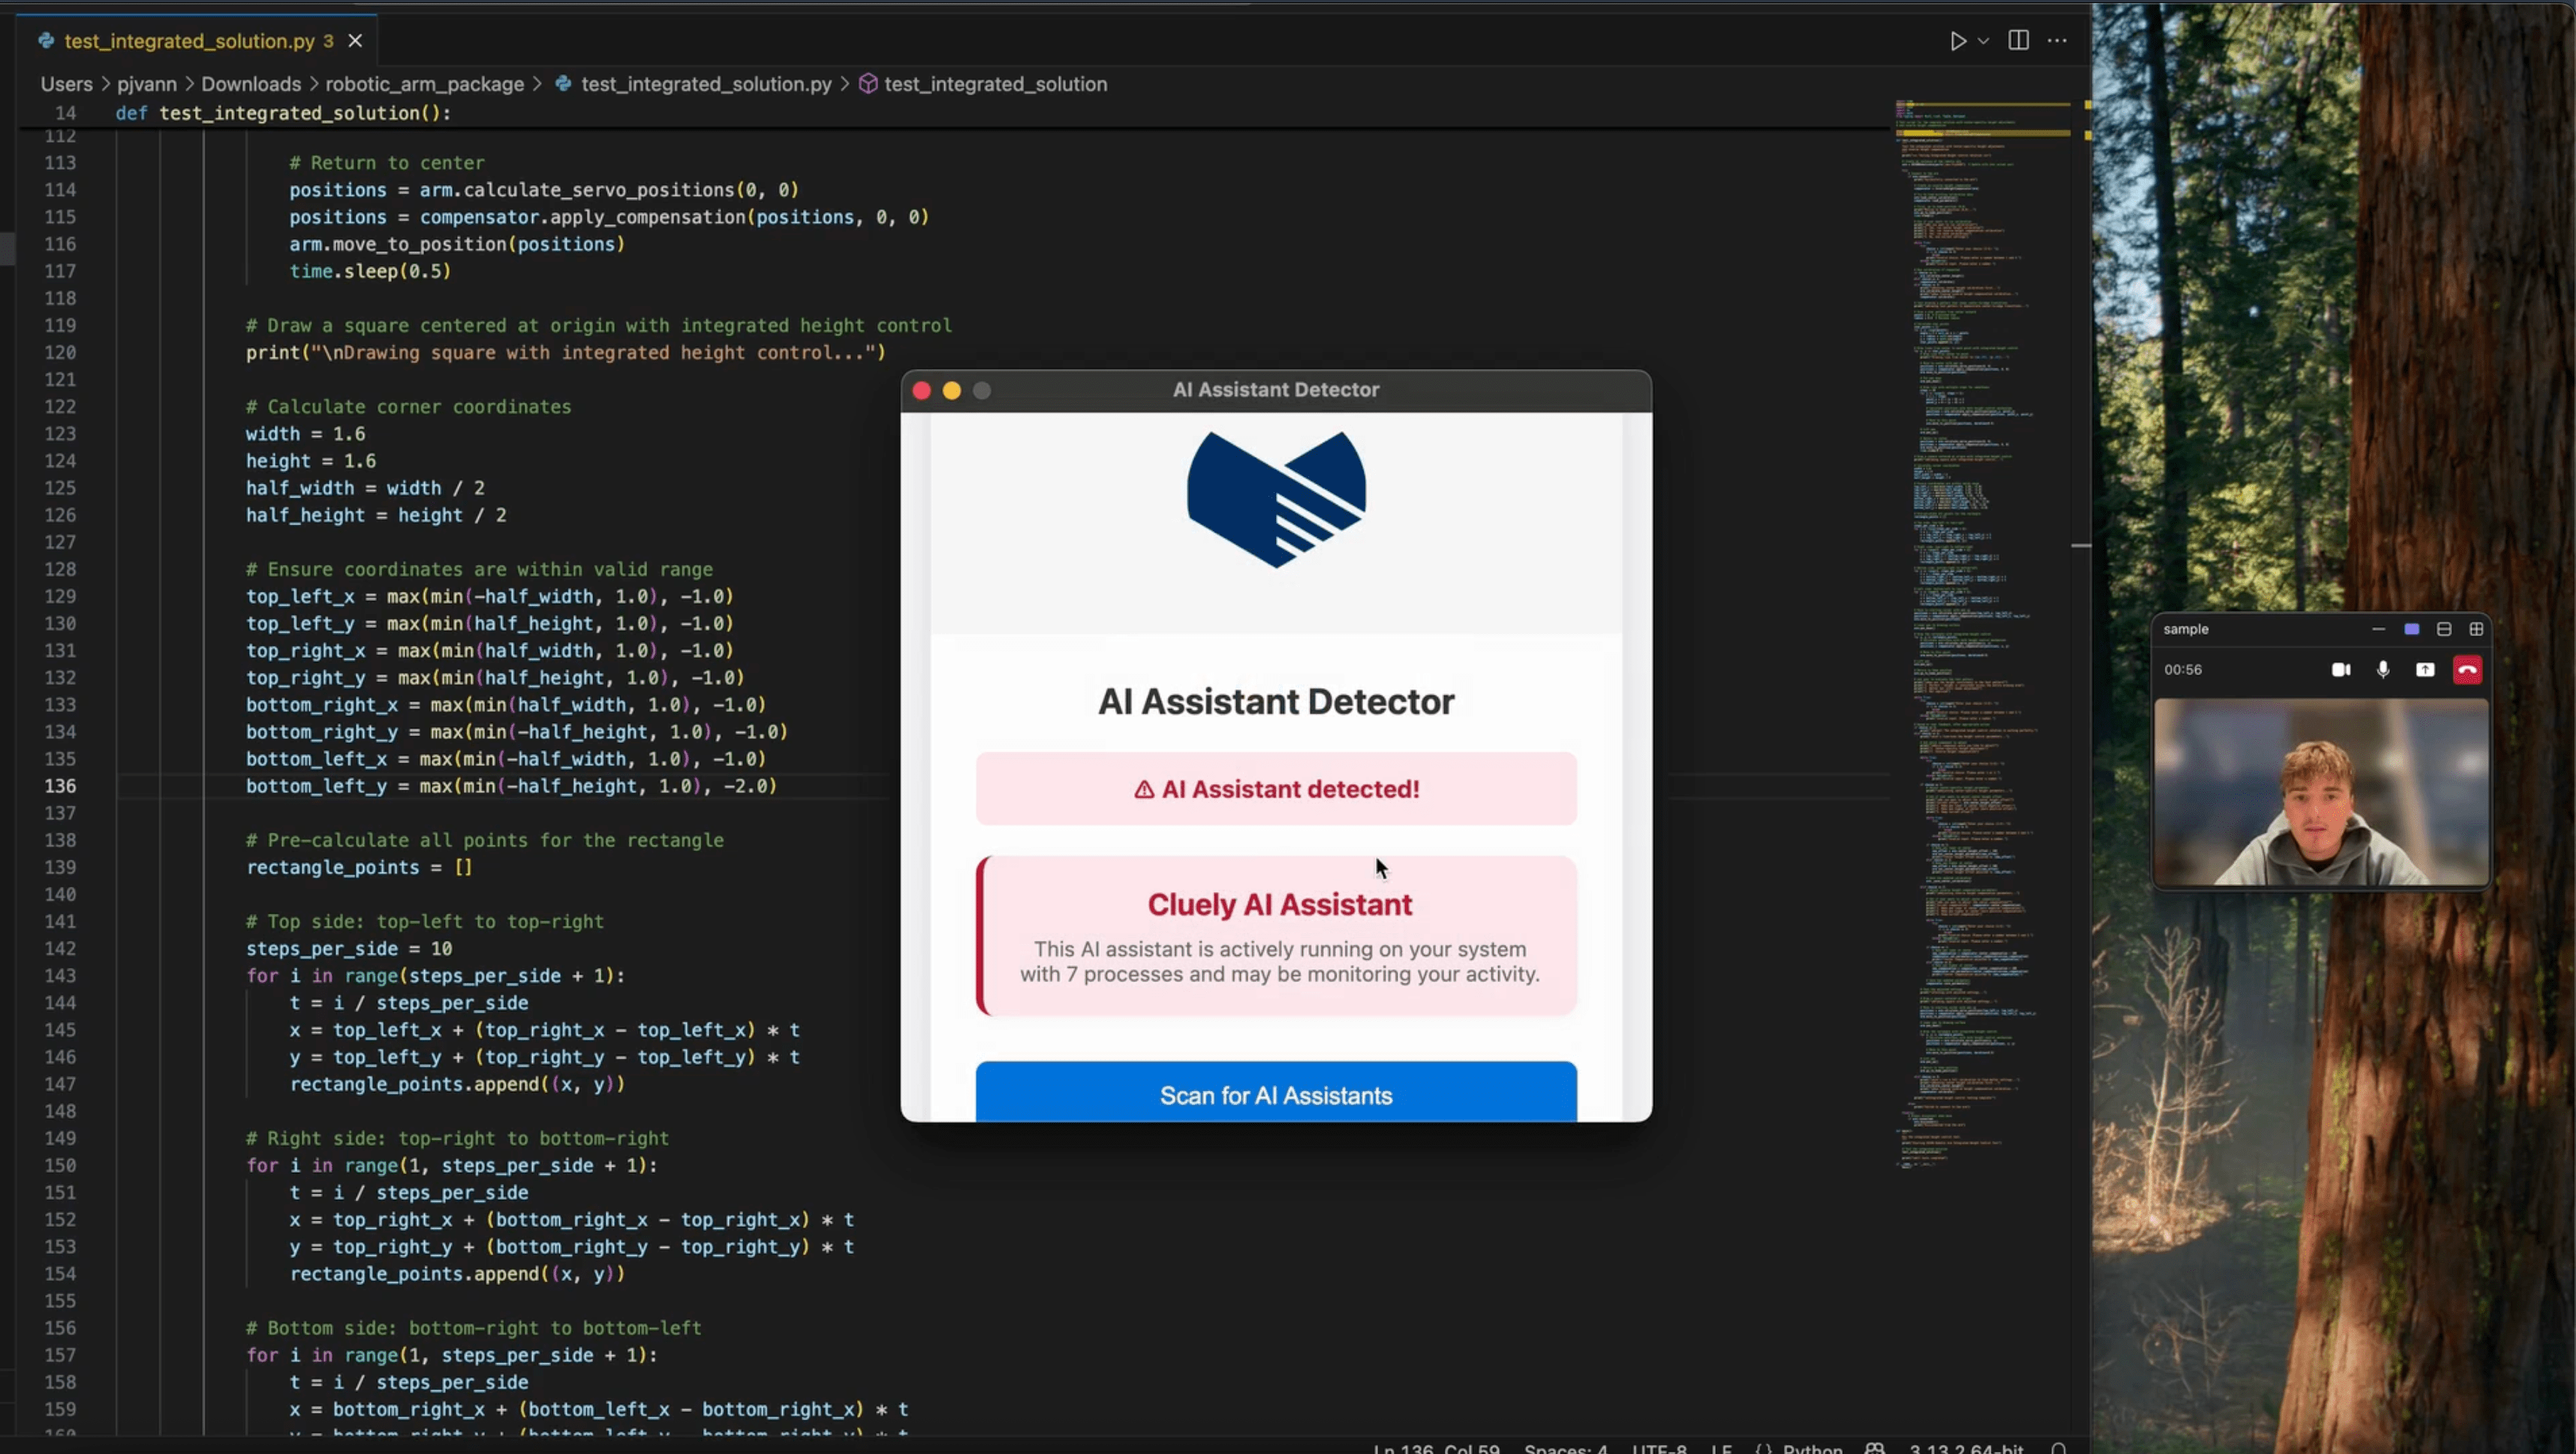The width and height of the screenshot is (2576, 1454).
Task: Open editor More Actions ellipsis menu
Action: (2057, 41)
